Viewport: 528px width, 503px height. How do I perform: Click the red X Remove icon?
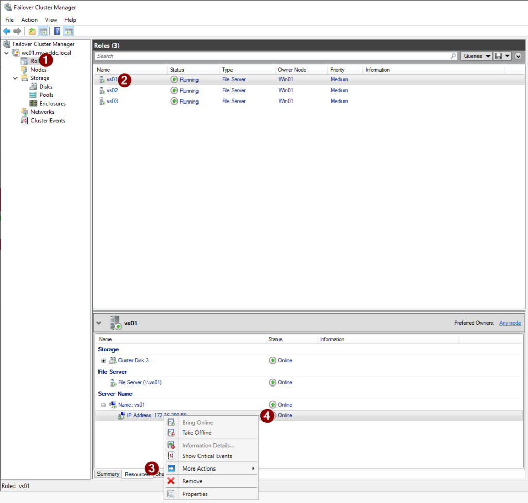(x=171, y=481)
